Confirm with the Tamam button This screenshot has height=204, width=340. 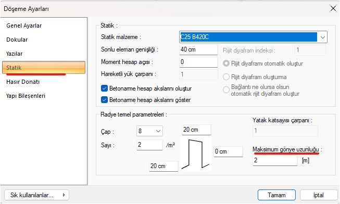coord(276,195)
